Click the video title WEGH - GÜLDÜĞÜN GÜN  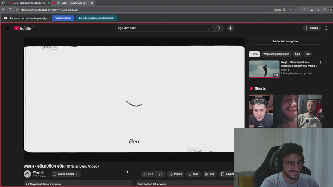pos(61,166)
